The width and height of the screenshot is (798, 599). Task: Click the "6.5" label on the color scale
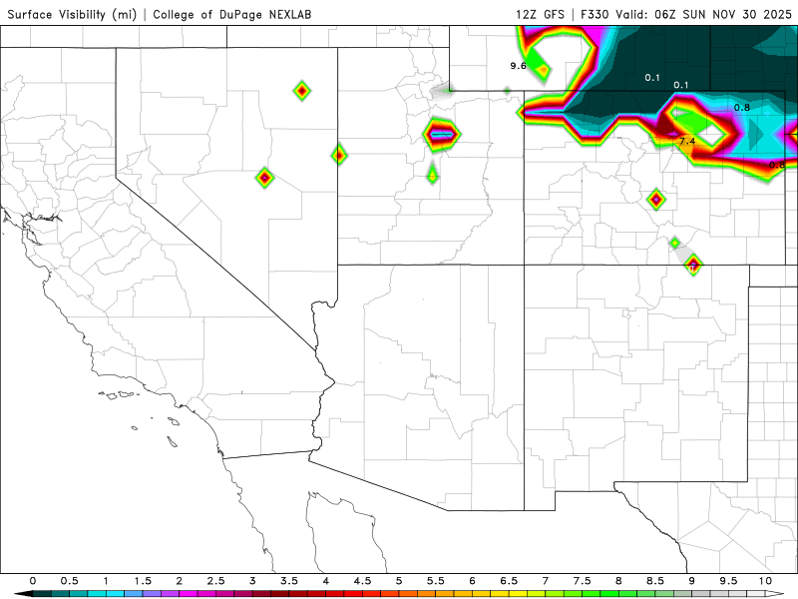click(x=509, y=581)
